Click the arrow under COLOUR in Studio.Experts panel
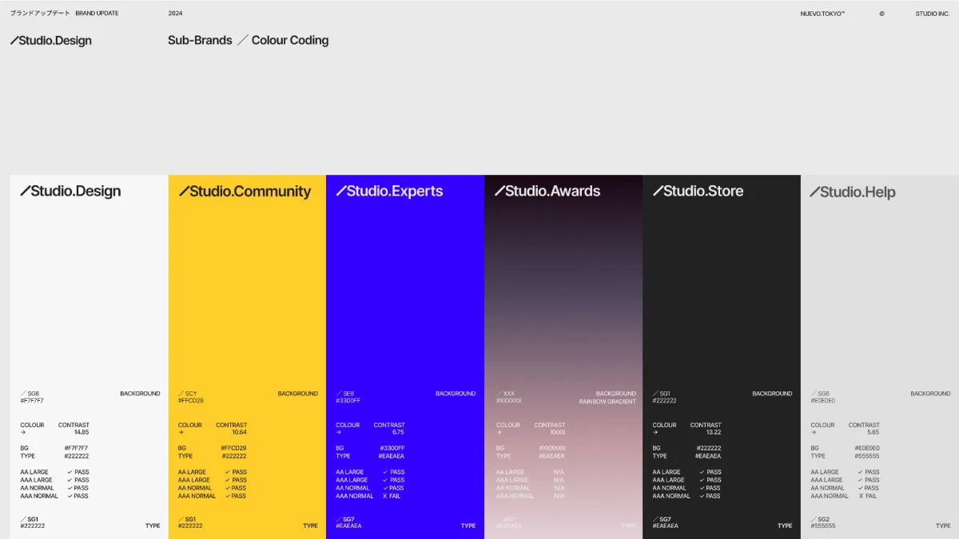Screen dimensions: 959x539 point(339,432)
